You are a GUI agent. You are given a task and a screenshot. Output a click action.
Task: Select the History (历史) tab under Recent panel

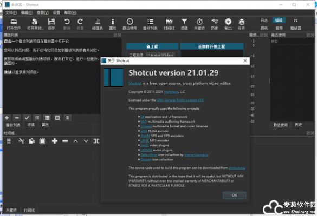tap(299, 125)
